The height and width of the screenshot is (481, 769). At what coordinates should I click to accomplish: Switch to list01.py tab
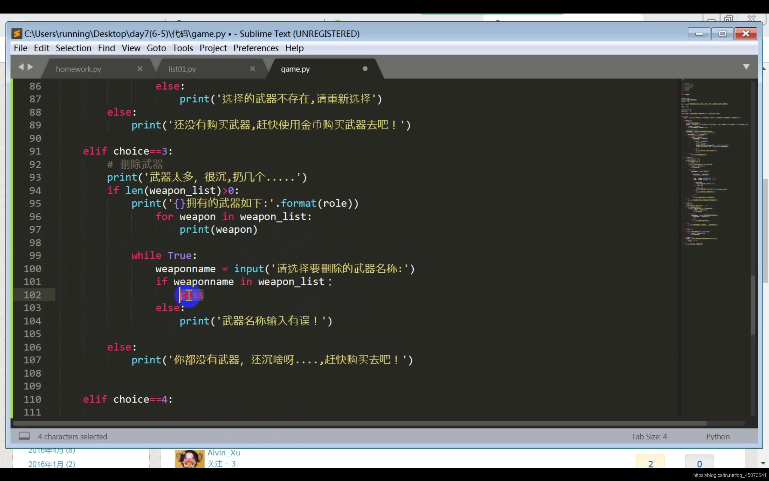(x=182, y=69)
